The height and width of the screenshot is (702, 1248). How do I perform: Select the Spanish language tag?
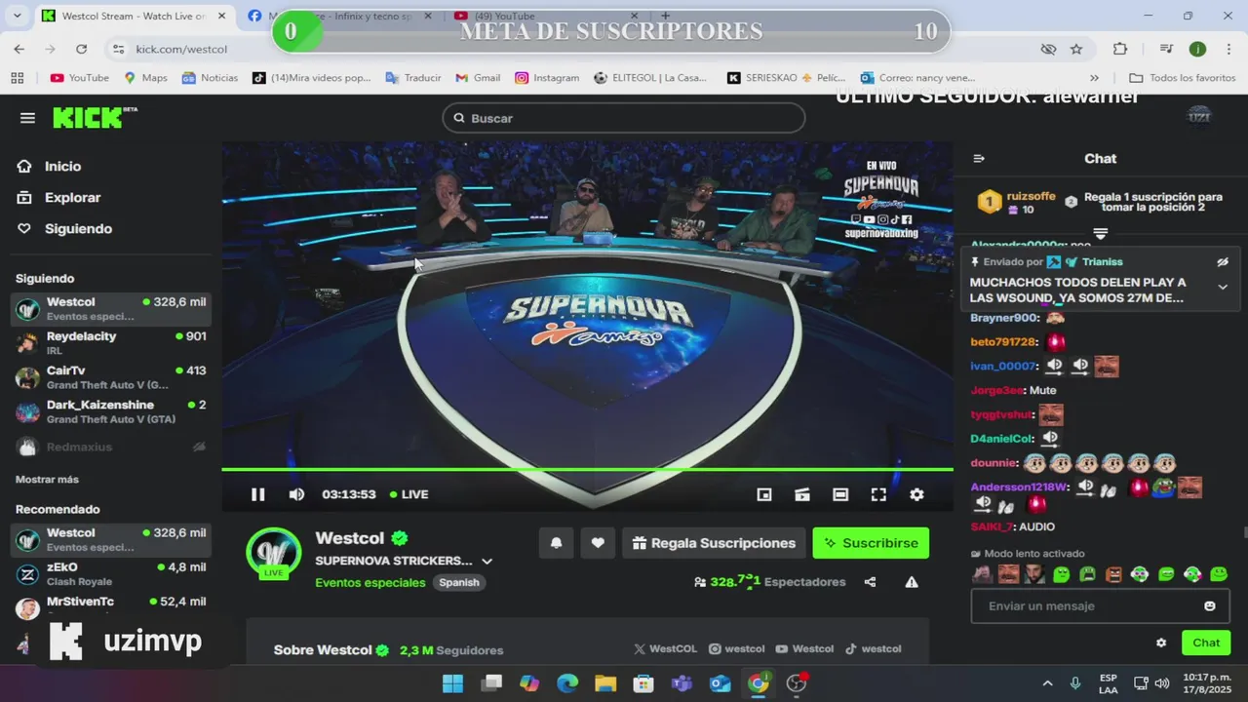coord(459,582)
